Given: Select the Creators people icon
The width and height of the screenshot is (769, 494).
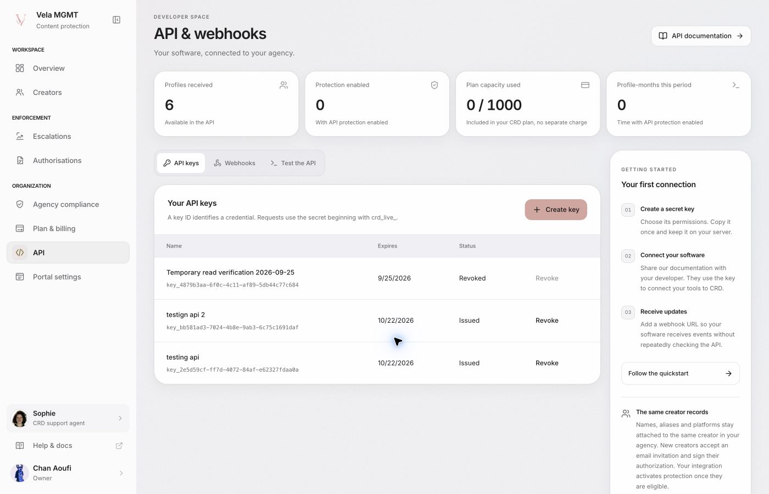Looking at the screenshot, I should point(20,92).
